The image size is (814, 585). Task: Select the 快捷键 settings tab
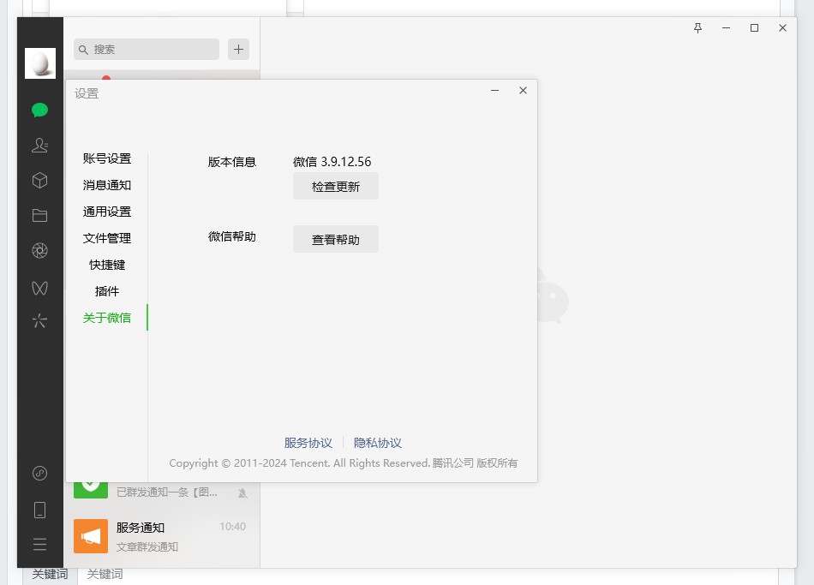(x=107, y=265)
